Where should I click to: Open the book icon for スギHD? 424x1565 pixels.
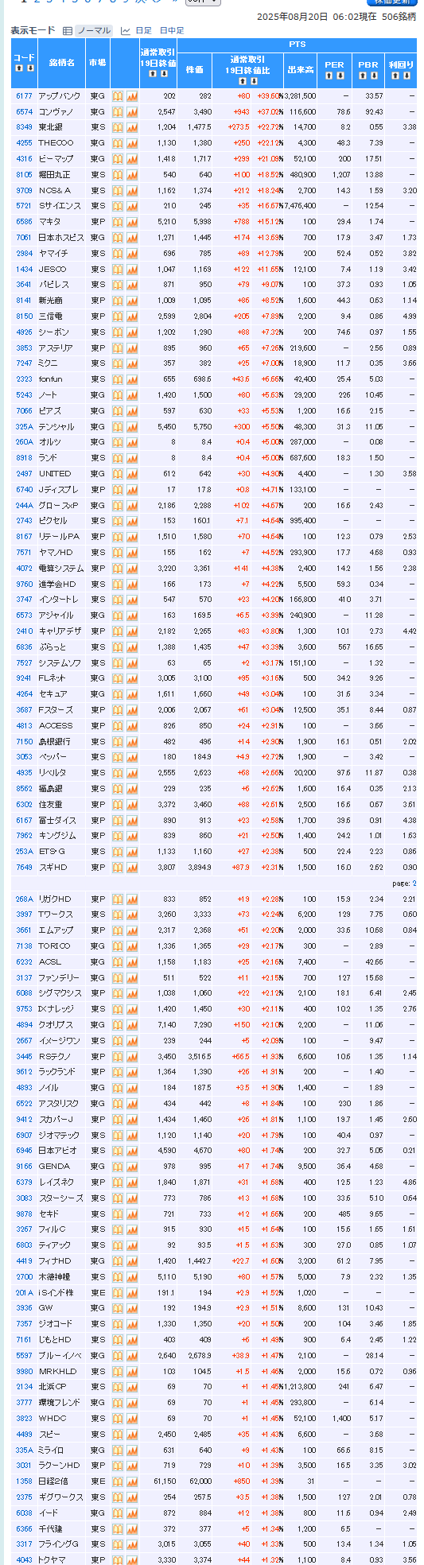117,868
